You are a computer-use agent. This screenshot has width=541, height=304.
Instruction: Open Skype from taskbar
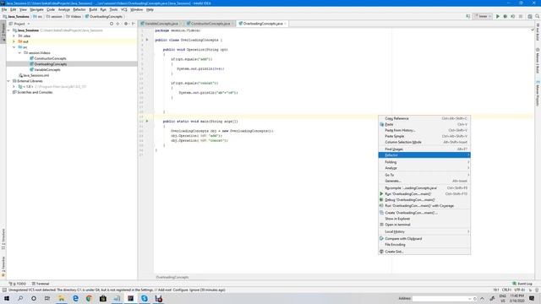click(145, 298)
